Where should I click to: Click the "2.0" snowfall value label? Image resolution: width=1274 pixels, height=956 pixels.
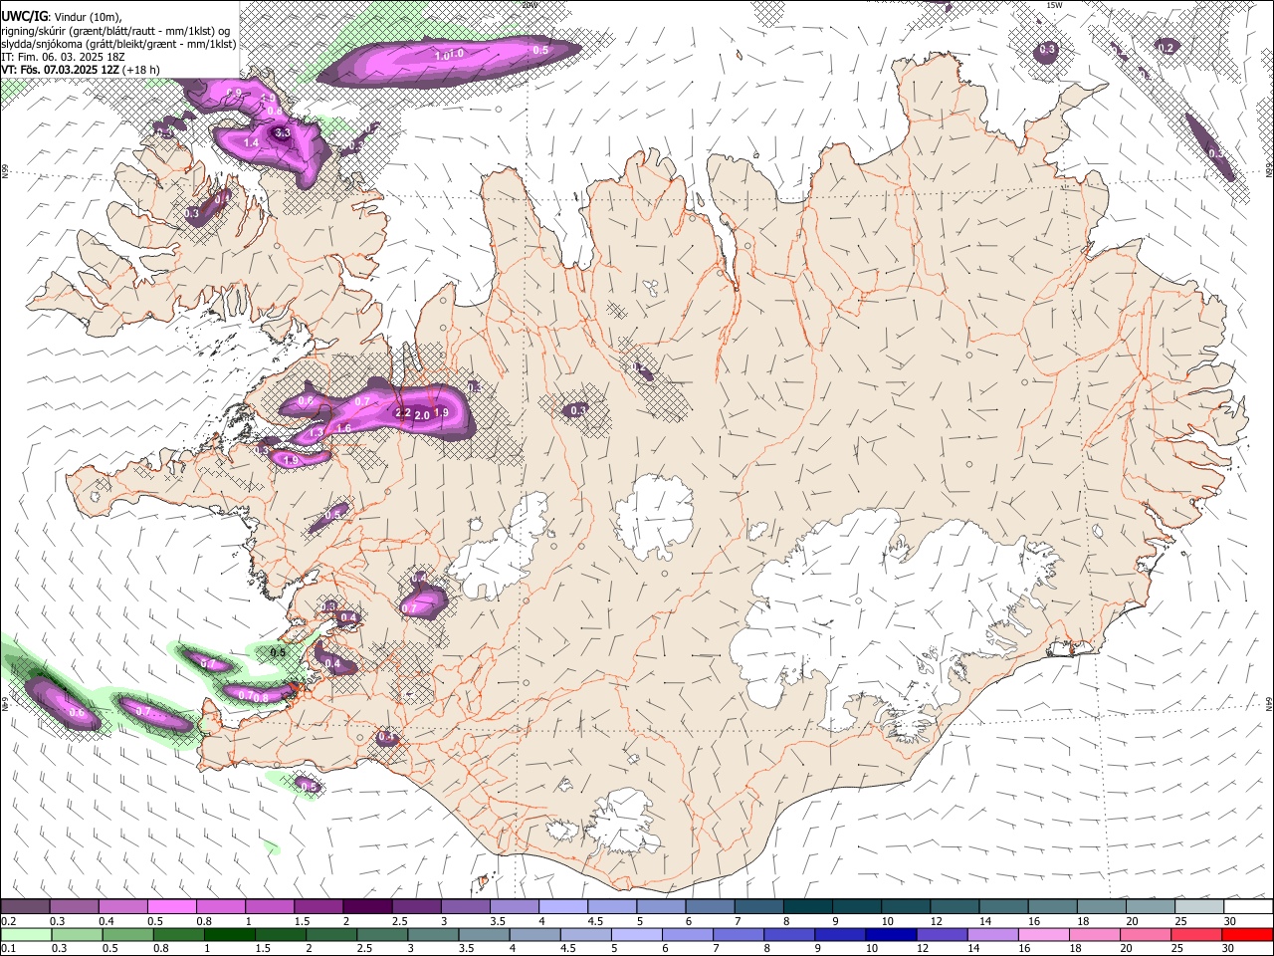422,415
